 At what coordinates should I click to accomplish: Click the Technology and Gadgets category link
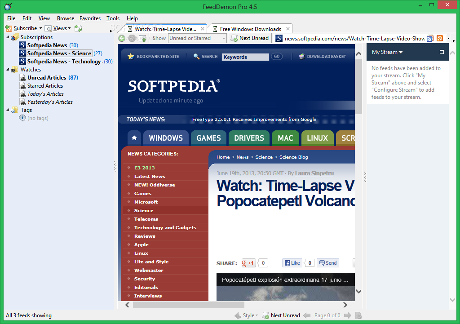coord(165,227)
